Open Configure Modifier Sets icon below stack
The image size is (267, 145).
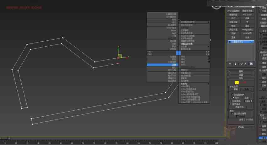[251, 64]
